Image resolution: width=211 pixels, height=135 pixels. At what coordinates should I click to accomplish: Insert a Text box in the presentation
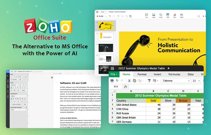[147, 15]
